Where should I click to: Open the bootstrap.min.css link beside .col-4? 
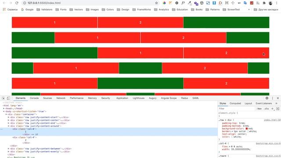pyautogui.click(x=268, y=144)
